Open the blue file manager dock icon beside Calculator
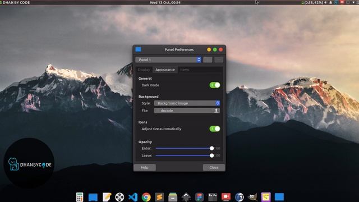 [93, 197]
